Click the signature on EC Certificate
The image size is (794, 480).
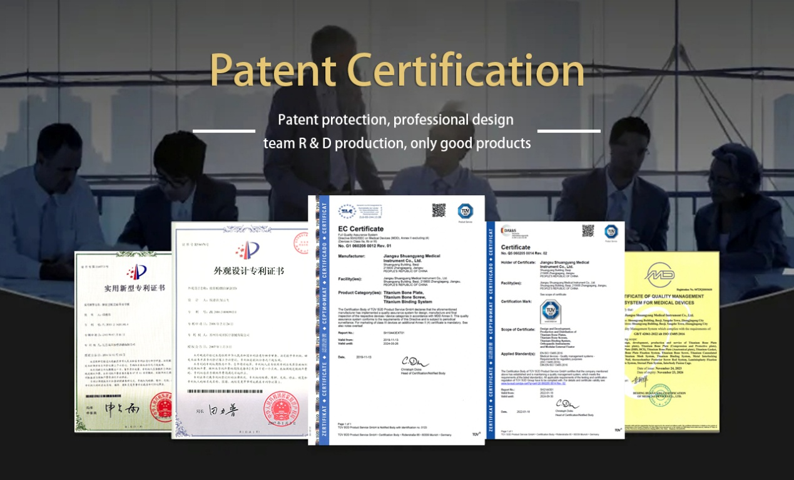pyautogui.click(x=413, y=362)
